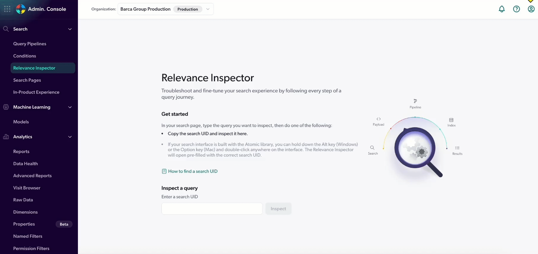Open the help question mark icon
538x254 pixels.
point(516,9)
